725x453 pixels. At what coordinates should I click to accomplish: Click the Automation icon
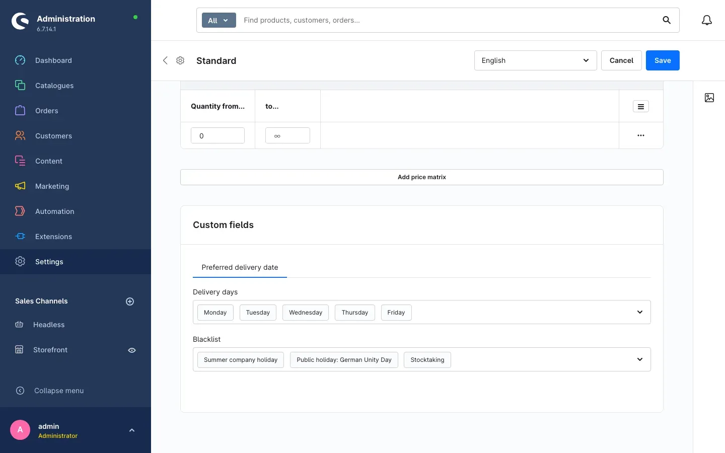pyautogui.click(x=20, y=211)
